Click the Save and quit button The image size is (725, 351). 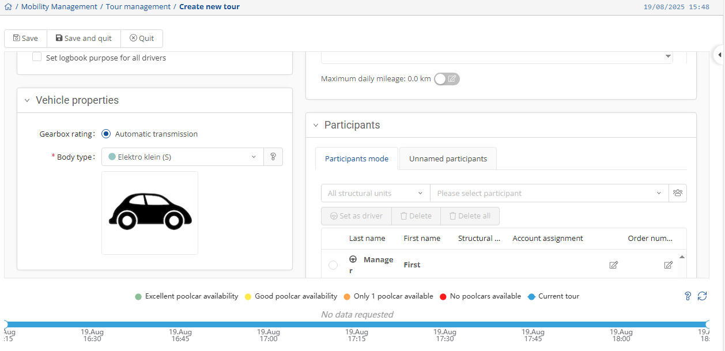point(84,38)
